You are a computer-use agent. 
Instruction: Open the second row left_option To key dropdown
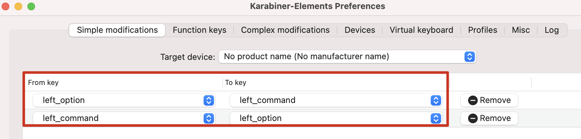(336, 118)
